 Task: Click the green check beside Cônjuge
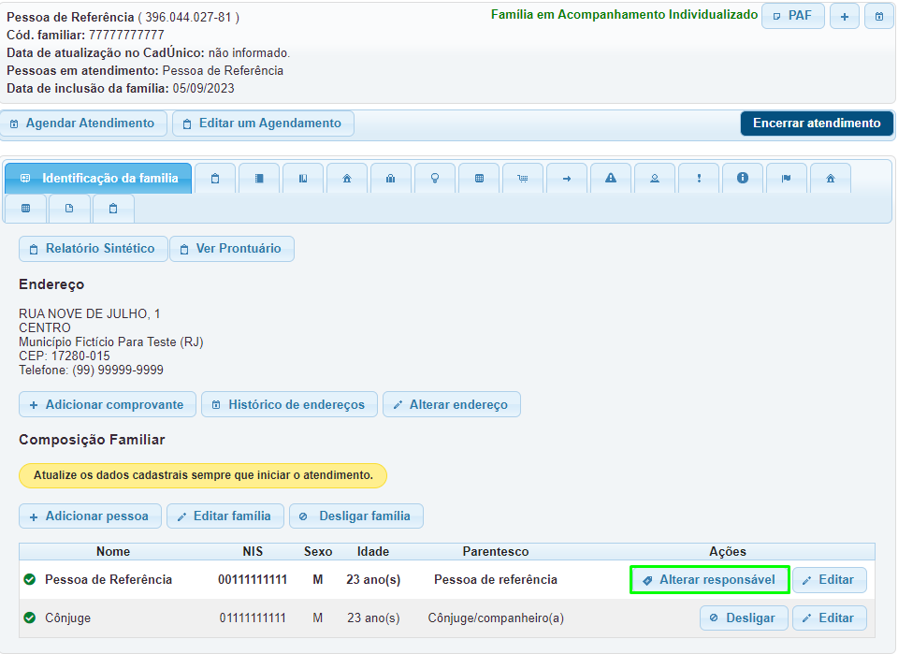click(30, 618)
